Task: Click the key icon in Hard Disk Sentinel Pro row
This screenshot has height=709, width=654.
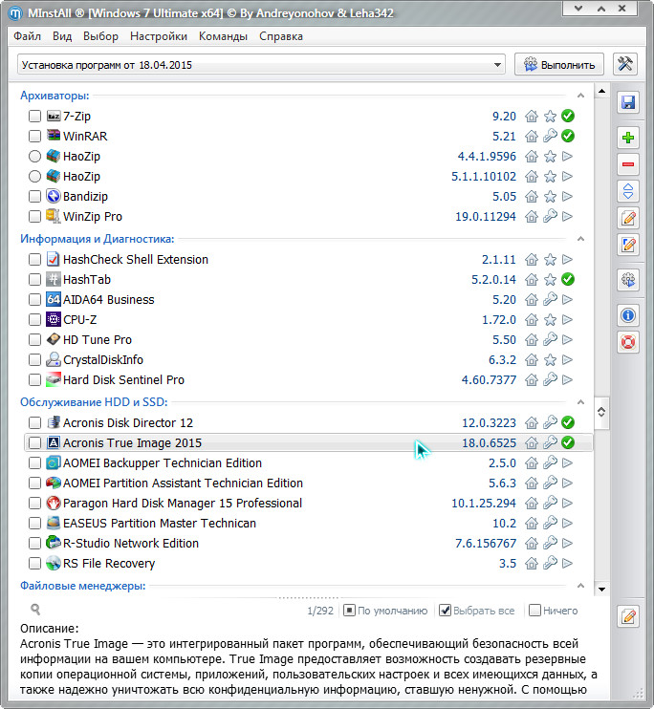Action: pyautogui.click(x=550, y=380)
